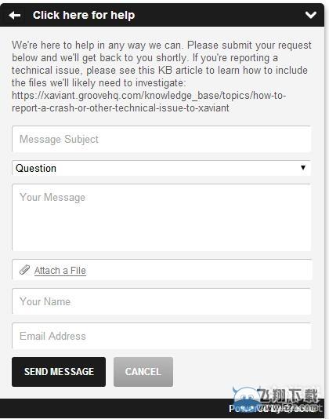
Task: Click the "We're here to help" intro paragraph
Action: [161, 76]
